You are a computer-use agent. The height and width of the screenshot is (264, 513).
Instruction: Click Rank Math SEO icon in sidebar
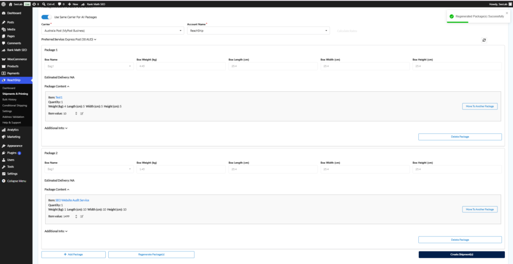coord(4,50)
